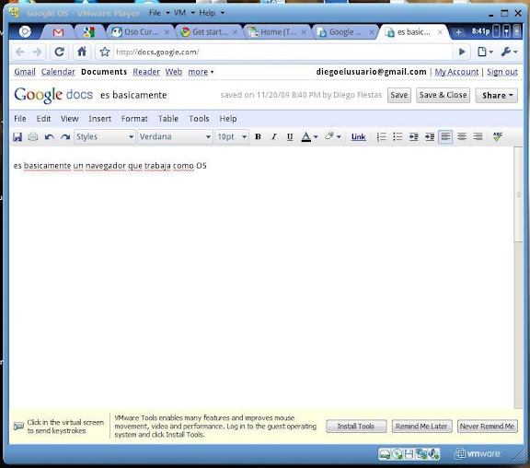
Task: Click the Save button
Action: pyautogui.click(x=398, y=95)
